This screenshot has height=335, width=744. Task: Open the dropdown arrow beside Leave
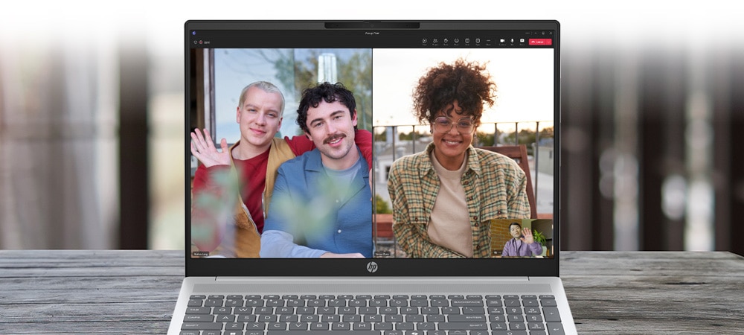(549, 42)
